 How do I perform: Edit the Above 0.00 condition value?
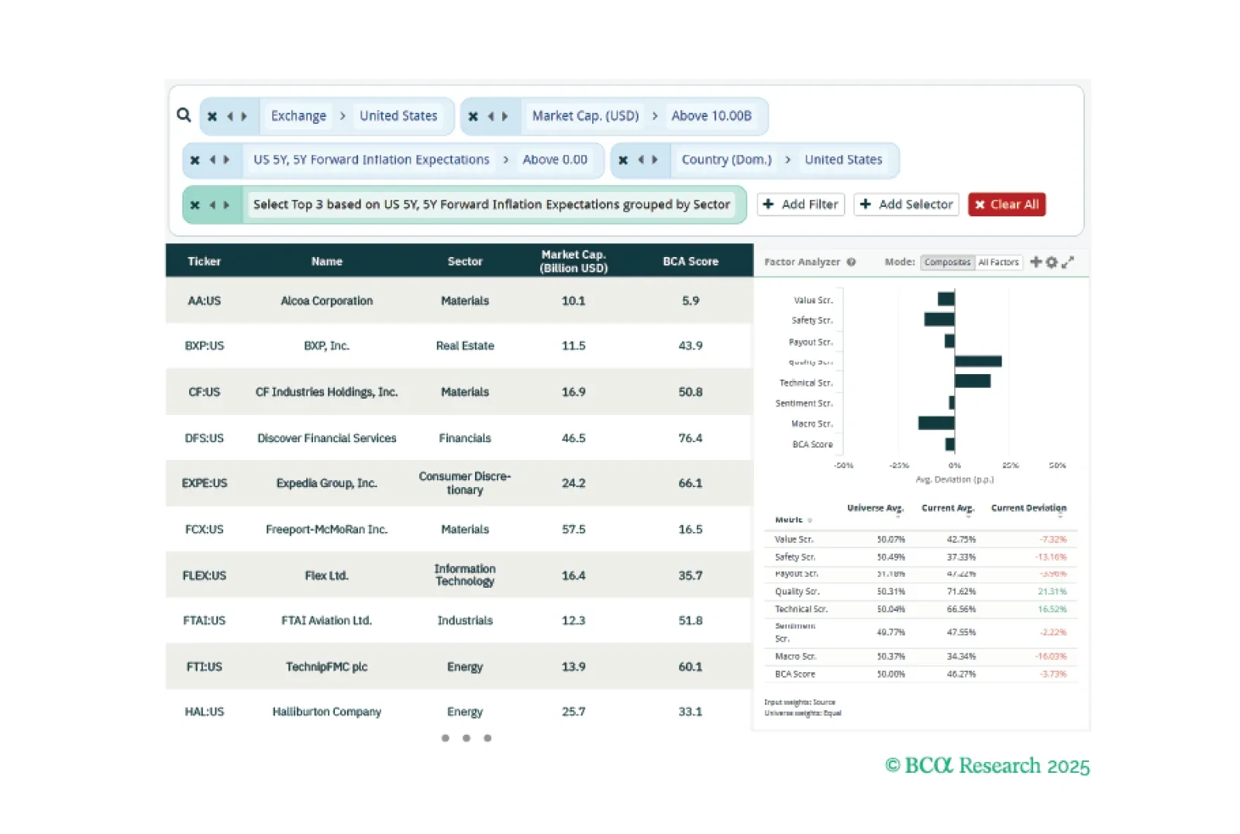tap(555, 160)
